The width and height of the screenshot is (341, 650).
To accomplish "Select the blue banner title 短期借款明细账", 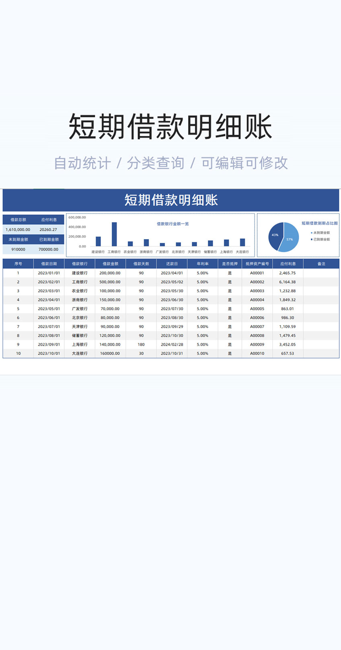I will click(x=171, y=200).
